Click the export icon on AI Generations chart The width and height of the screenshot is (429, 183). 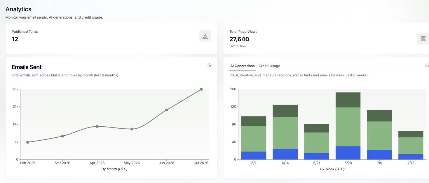click(x=427, y=65)
